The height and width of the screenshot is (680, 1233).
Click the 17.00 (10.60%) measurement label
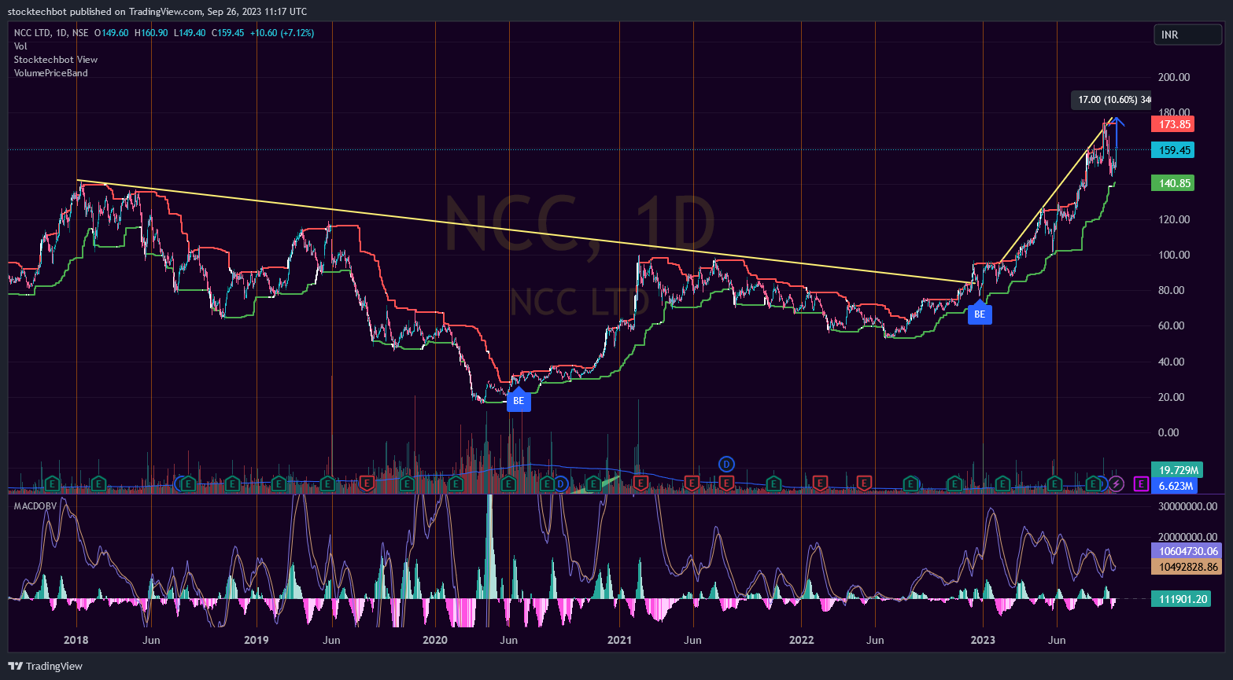pos(1112,100)
